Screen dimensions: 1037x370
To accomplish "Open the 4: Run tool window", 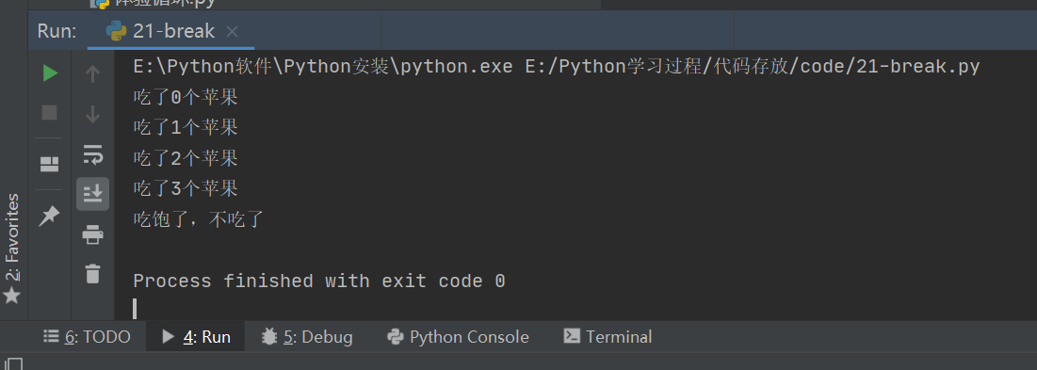I will (x=196, y=337).
